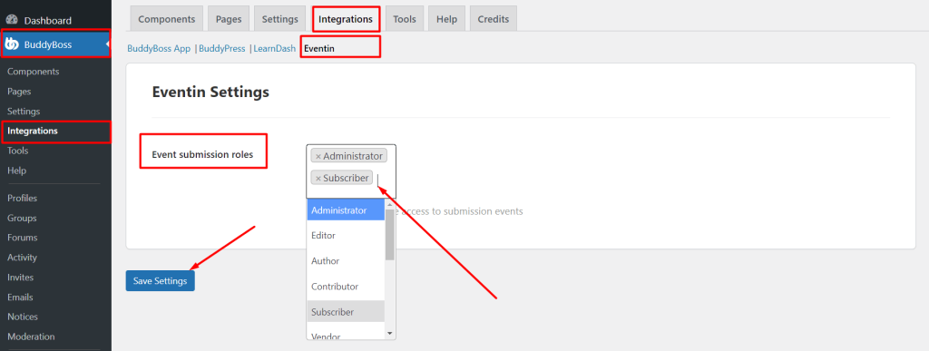Screen dimensions: 929x351
Task: Choose Administrator from the roles dropdown
Action: coord(346,210)
